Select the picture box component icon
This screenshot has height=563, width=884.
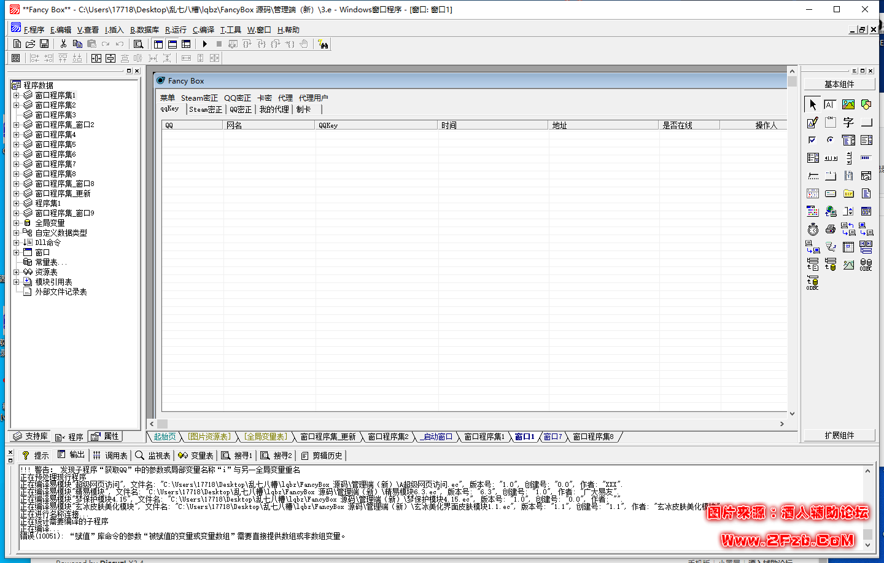click(848, 105)
